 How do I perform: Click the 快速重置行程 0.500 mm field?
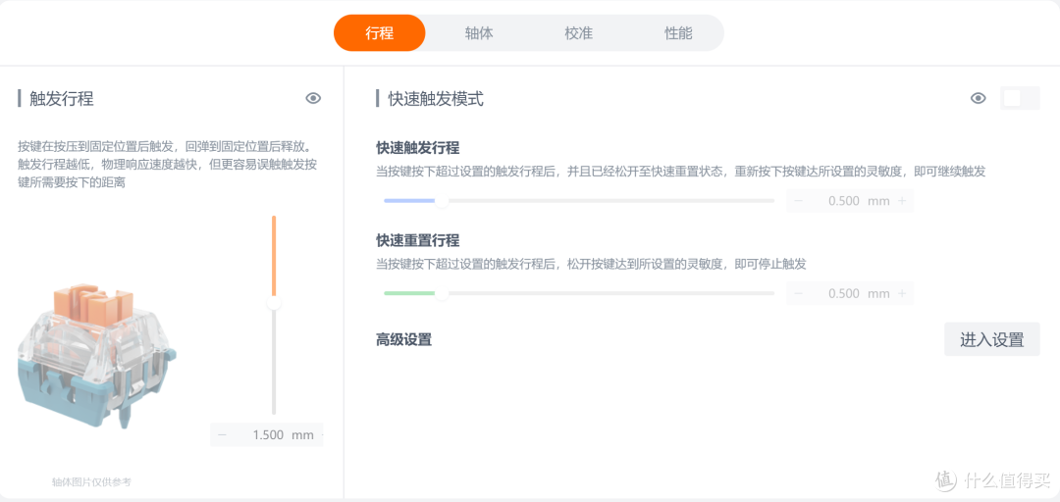850,293
